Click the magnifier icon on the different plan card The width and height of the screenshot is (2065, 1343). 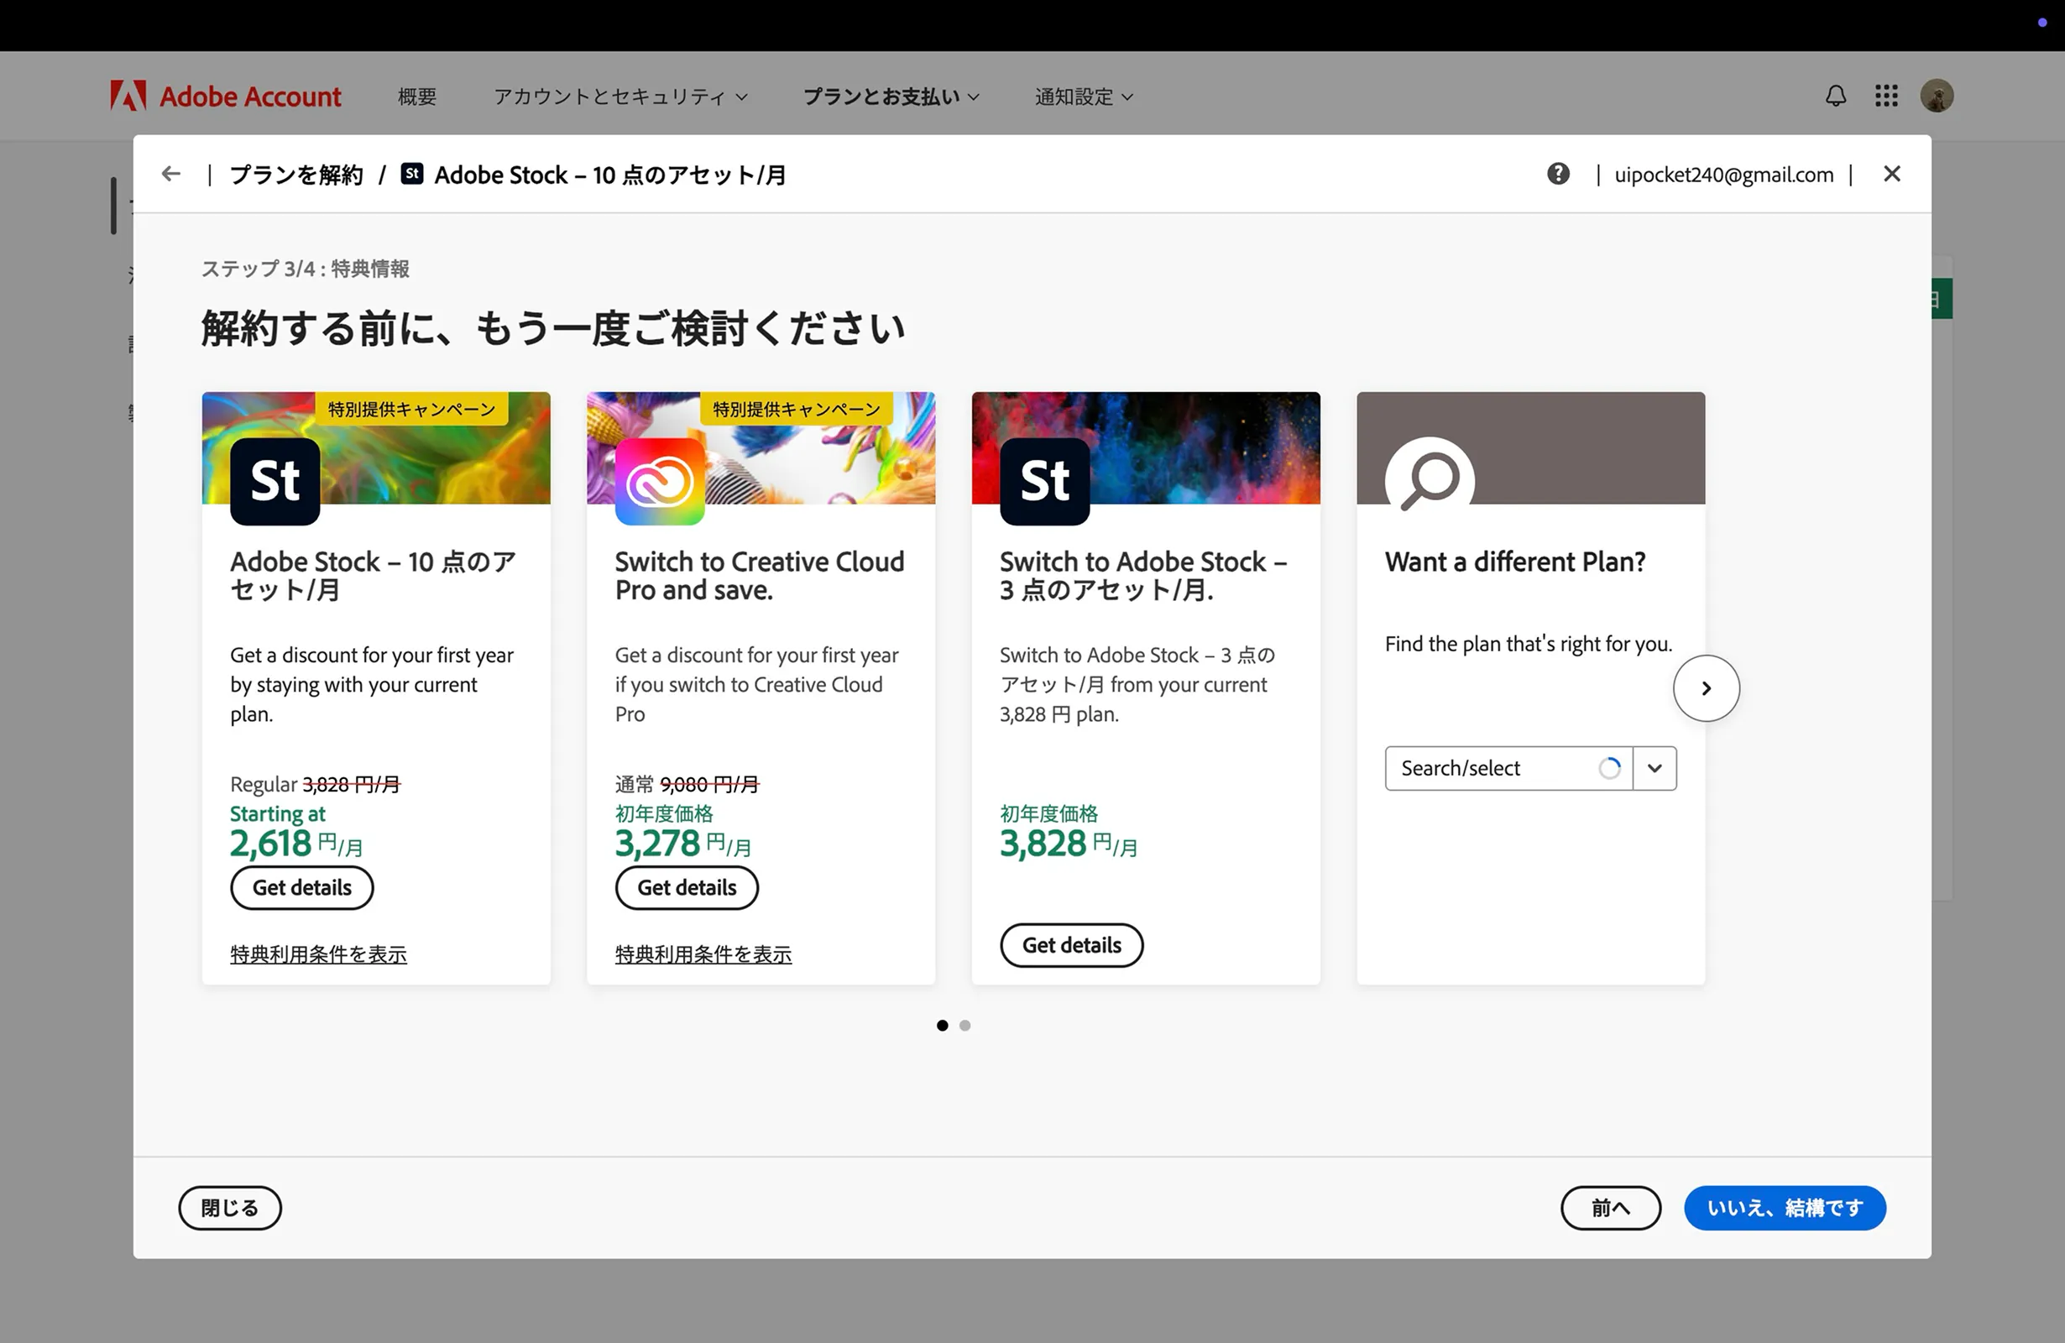1429,475
